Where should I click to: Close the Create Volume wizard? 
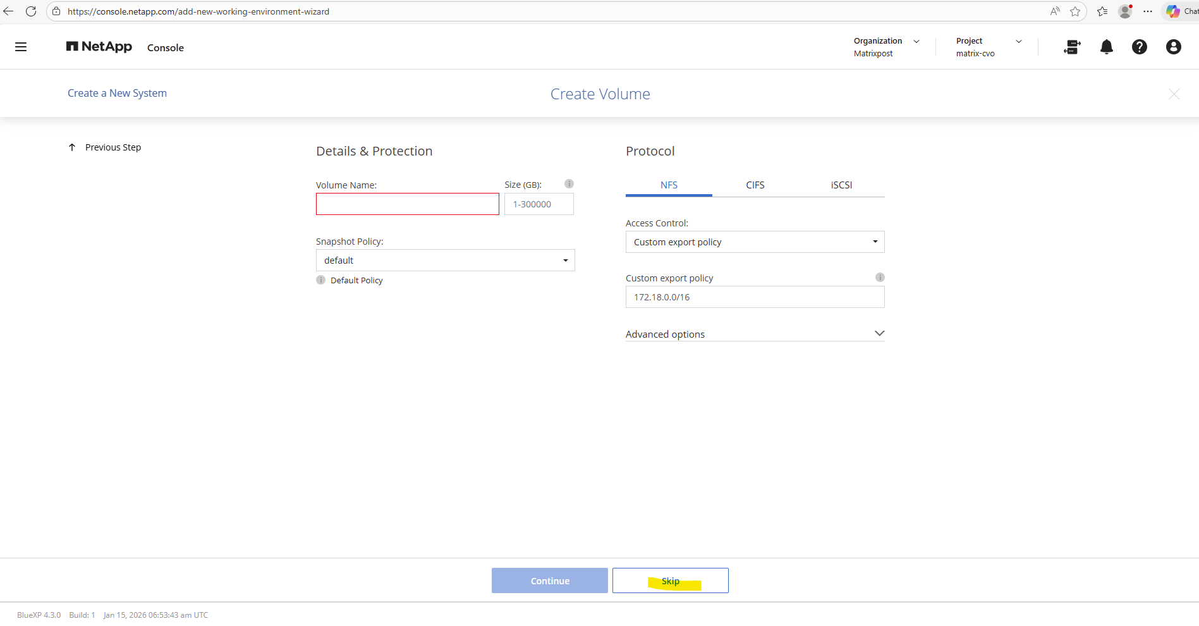coord(1174,94)
